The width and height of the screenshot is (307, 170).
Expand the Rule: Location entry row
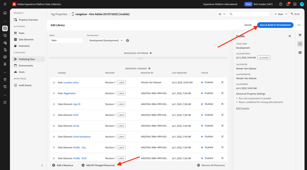click(x=54, y=83)
